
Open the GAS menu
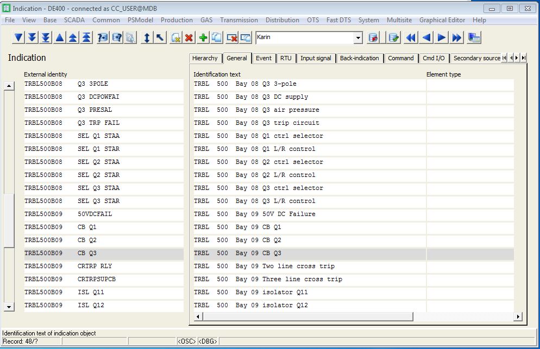click(x=206, y=20)
